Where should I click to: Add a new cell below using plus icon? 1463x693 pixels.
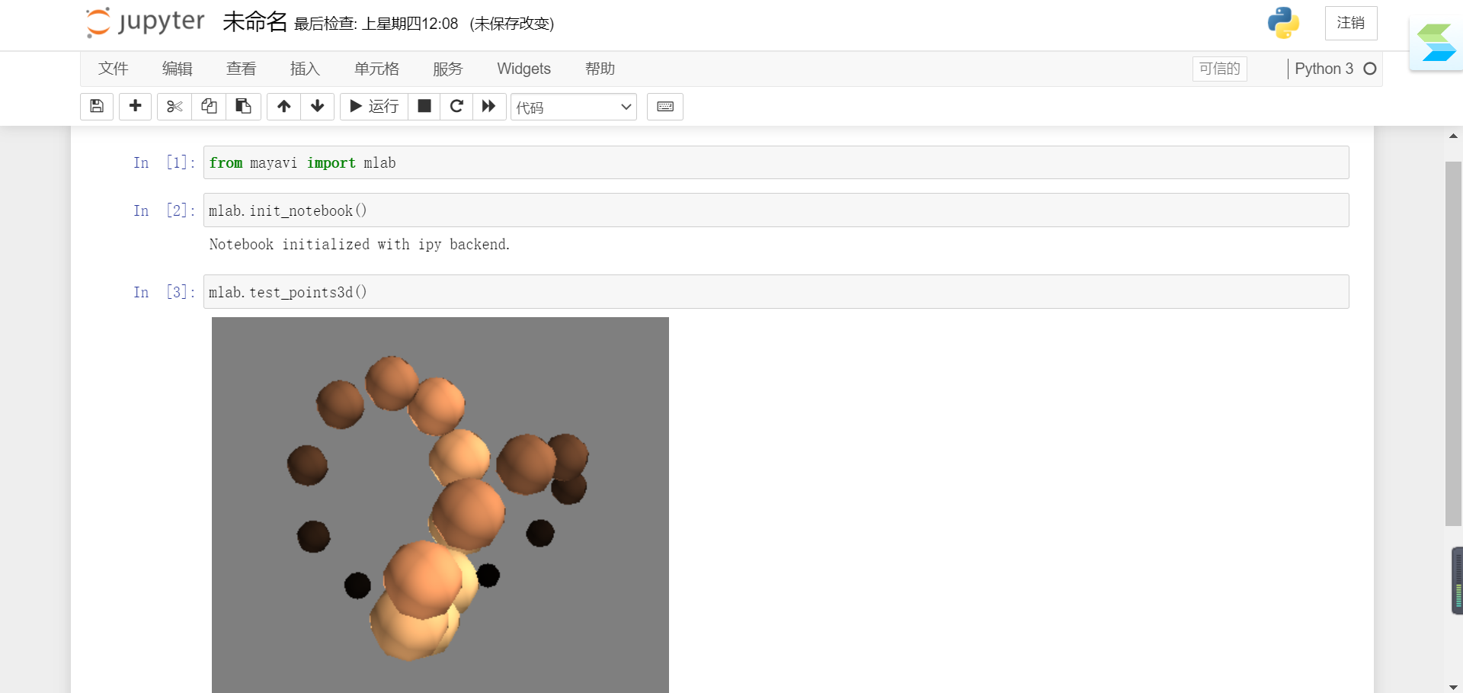click(x=135, y=107)
